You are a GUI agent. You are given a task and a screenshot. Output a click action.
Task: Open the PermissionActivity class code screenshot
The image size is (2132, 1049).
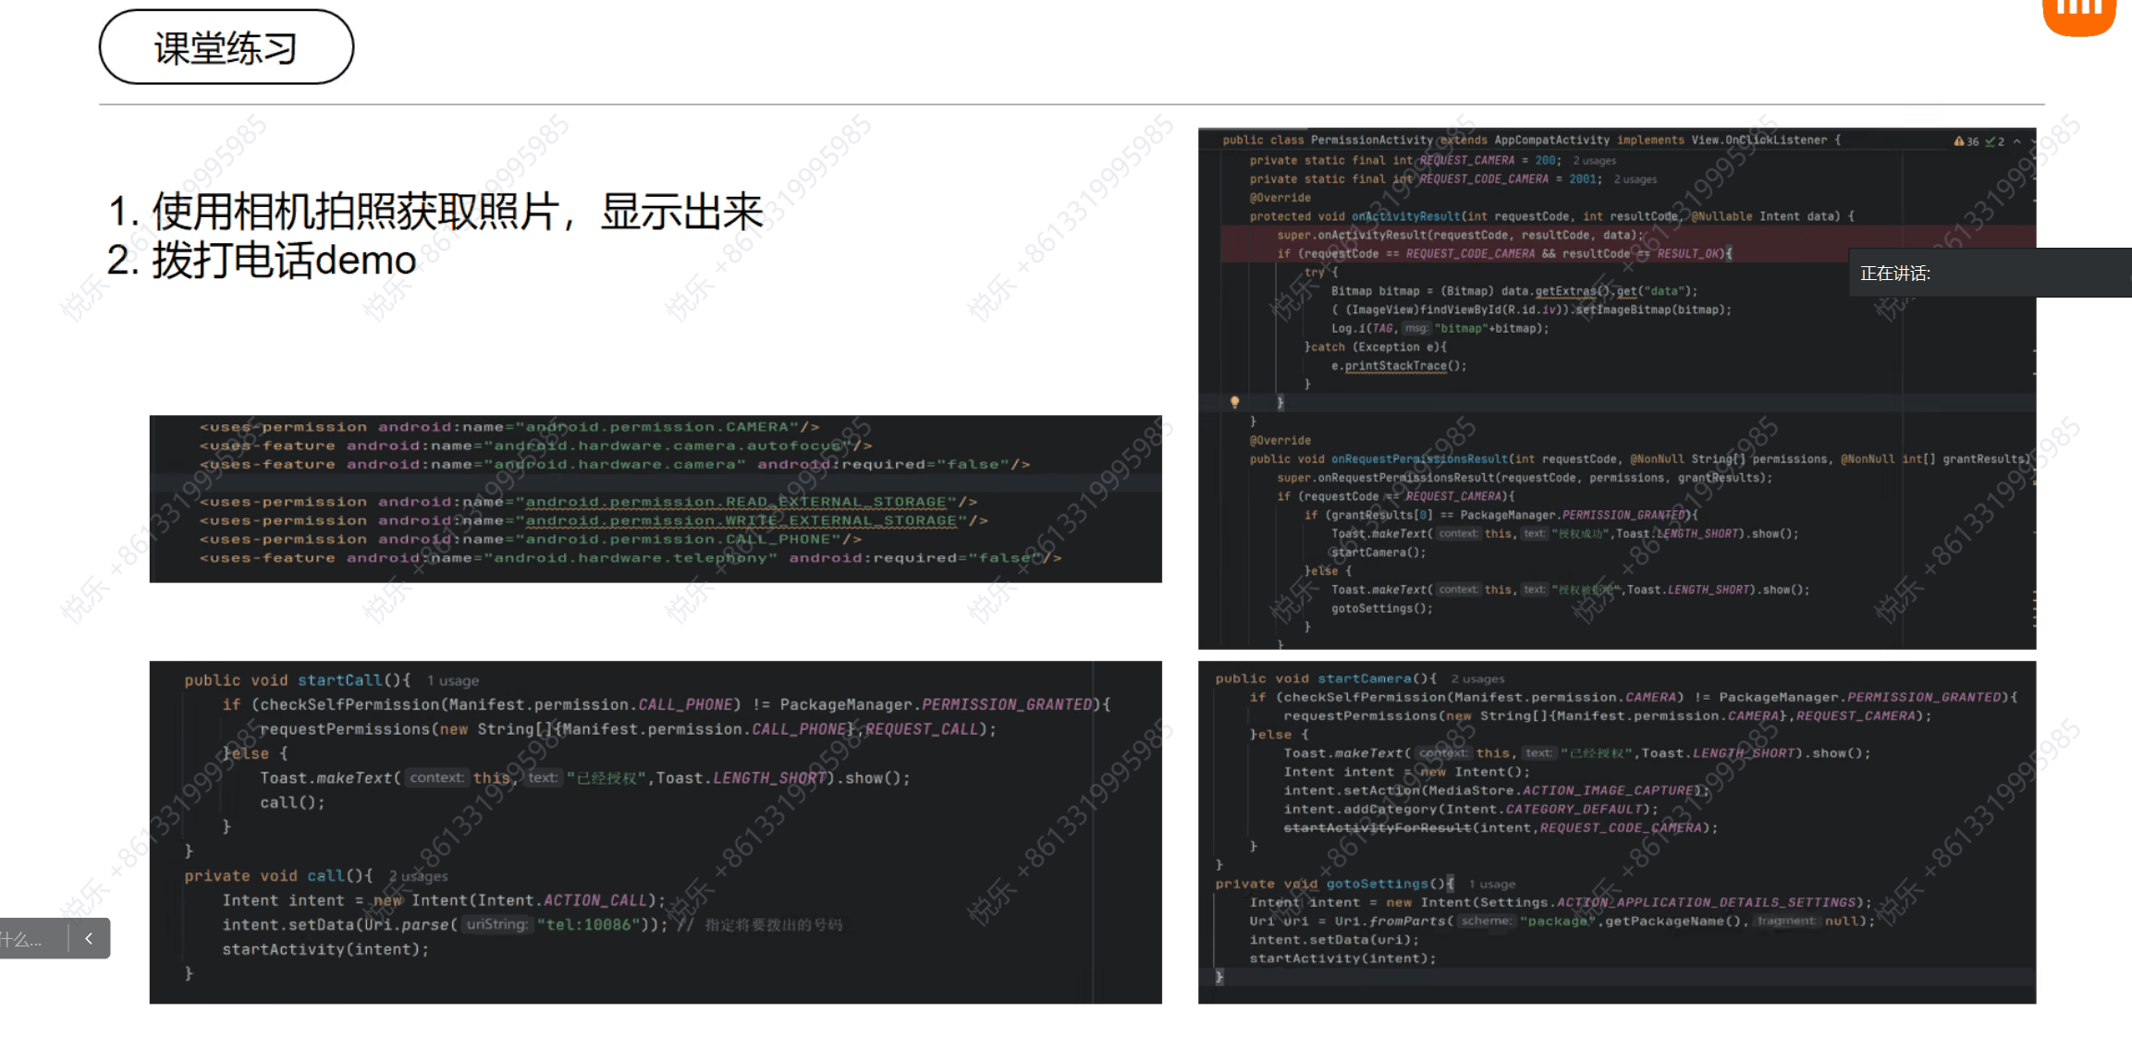coord(1617,388)
